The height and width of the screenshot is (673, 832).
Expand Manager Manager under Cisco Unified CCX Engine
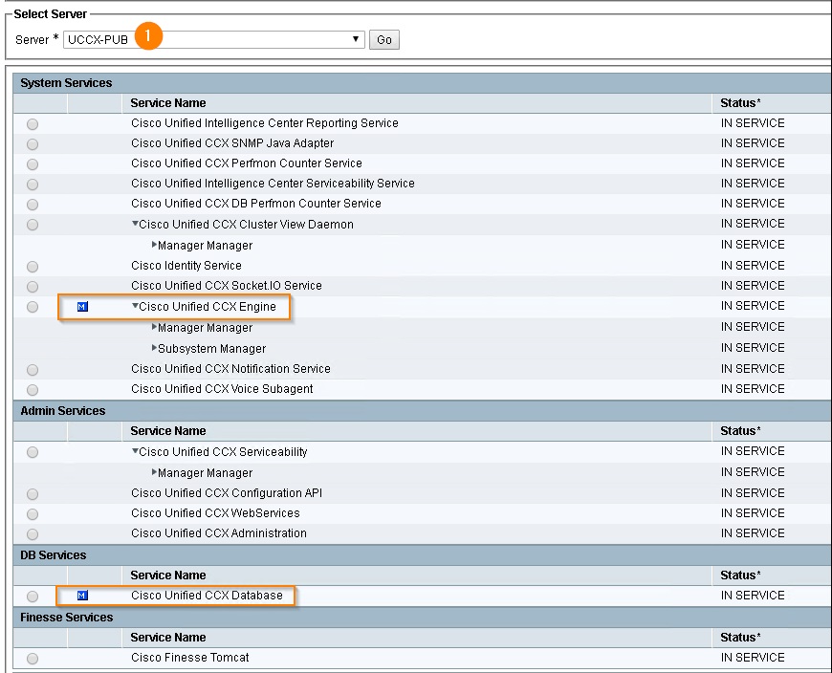(154, 327)
